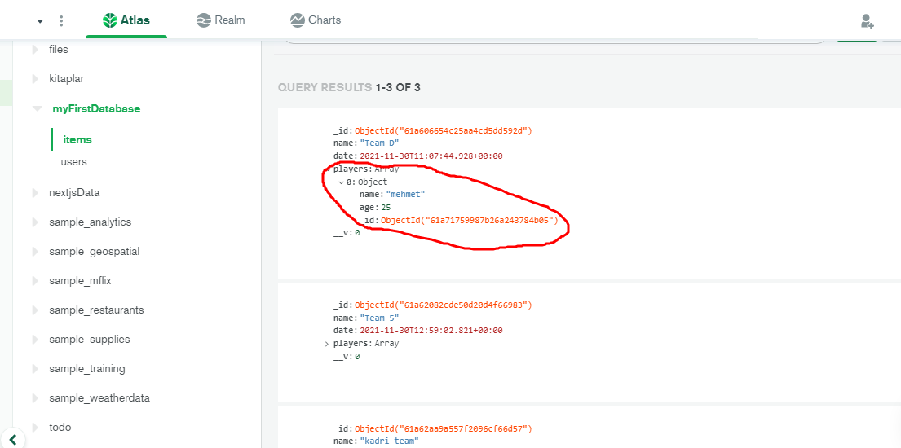Expand the sample_weatherdata database
Viewport: 901px width, 448px height.
pyautogui.click(x=36, y=398)
